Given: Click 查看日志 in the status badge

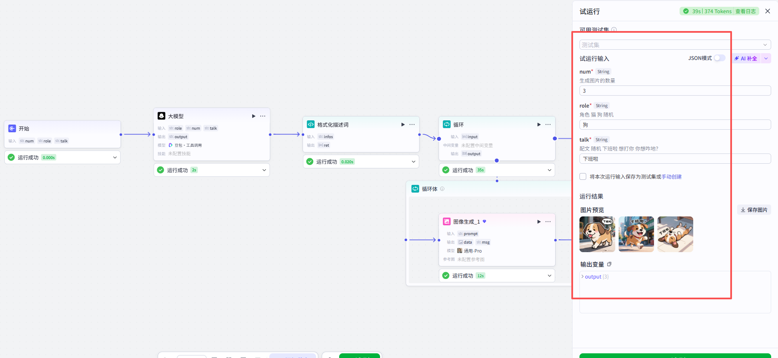Looking at the screenshot, I should [745, 11].
